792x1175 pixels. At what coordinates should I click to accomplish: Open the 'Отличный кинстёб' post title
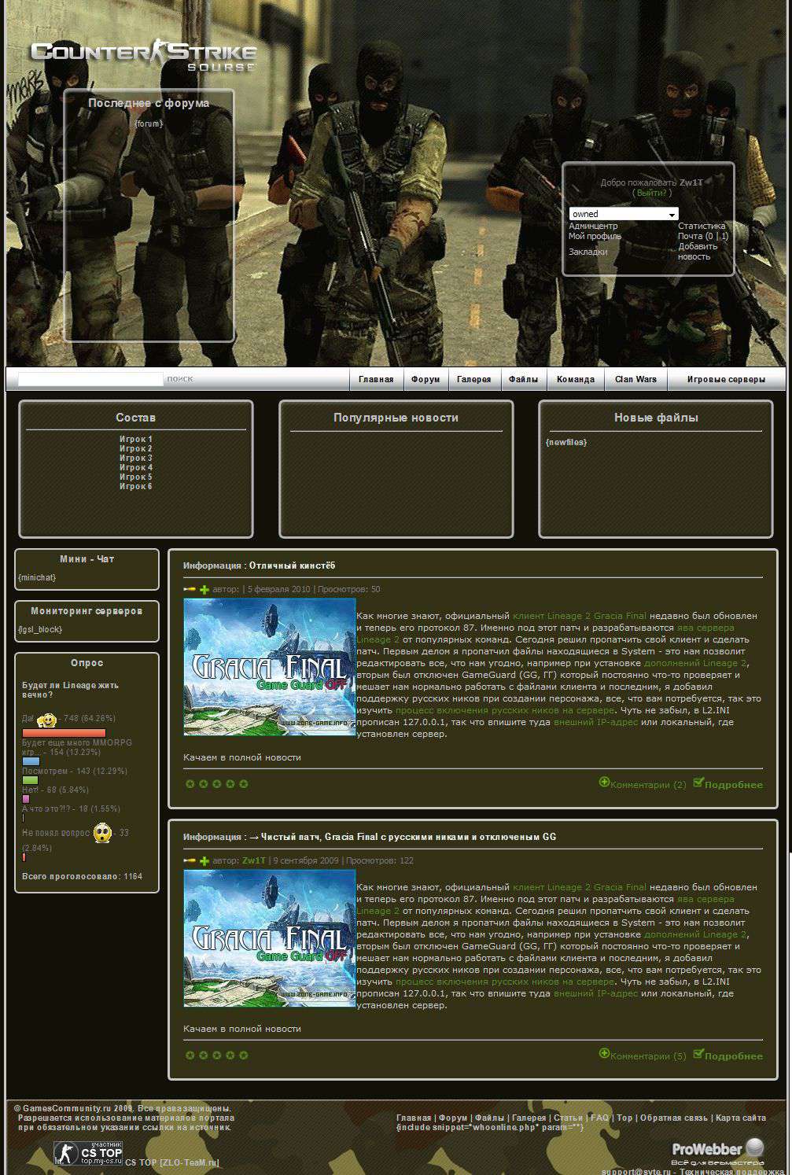point(292,565)
